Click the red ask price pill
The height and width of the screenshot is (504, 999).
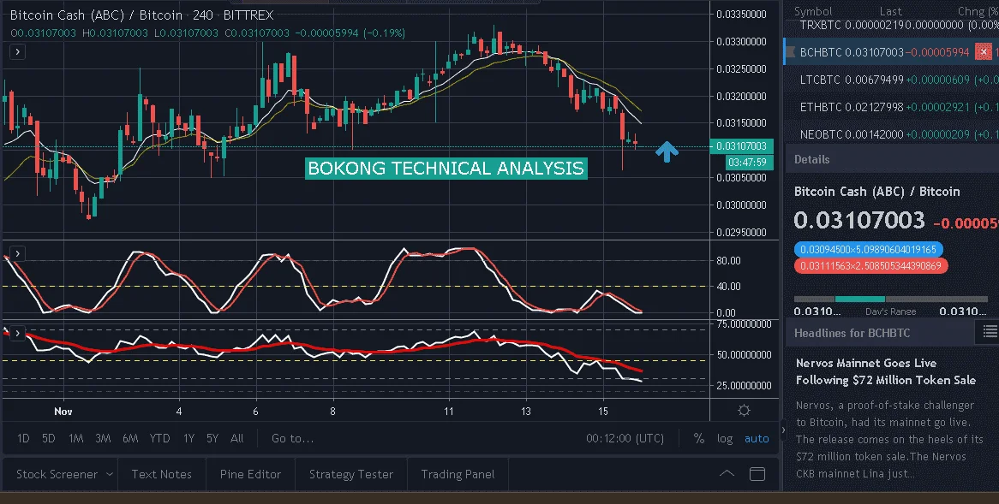pyautogui.click(x=870, y=266)
